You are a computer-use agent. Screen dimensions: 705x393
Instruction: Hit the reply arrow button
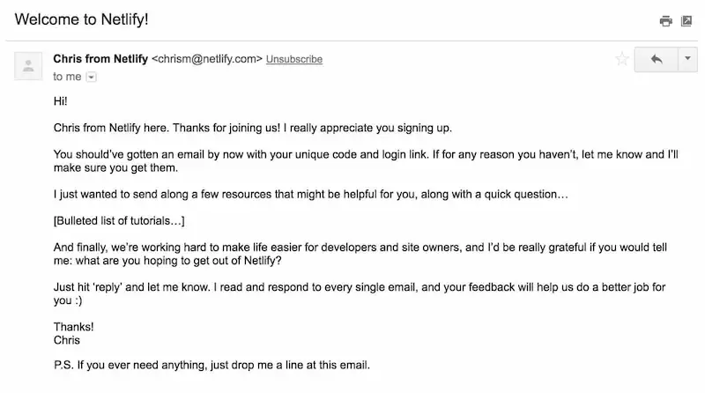(x=656, y=59)
